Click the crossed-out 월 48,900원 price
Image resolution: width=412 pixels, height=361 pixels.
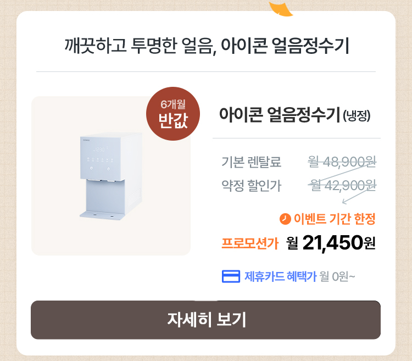point(342,162)
